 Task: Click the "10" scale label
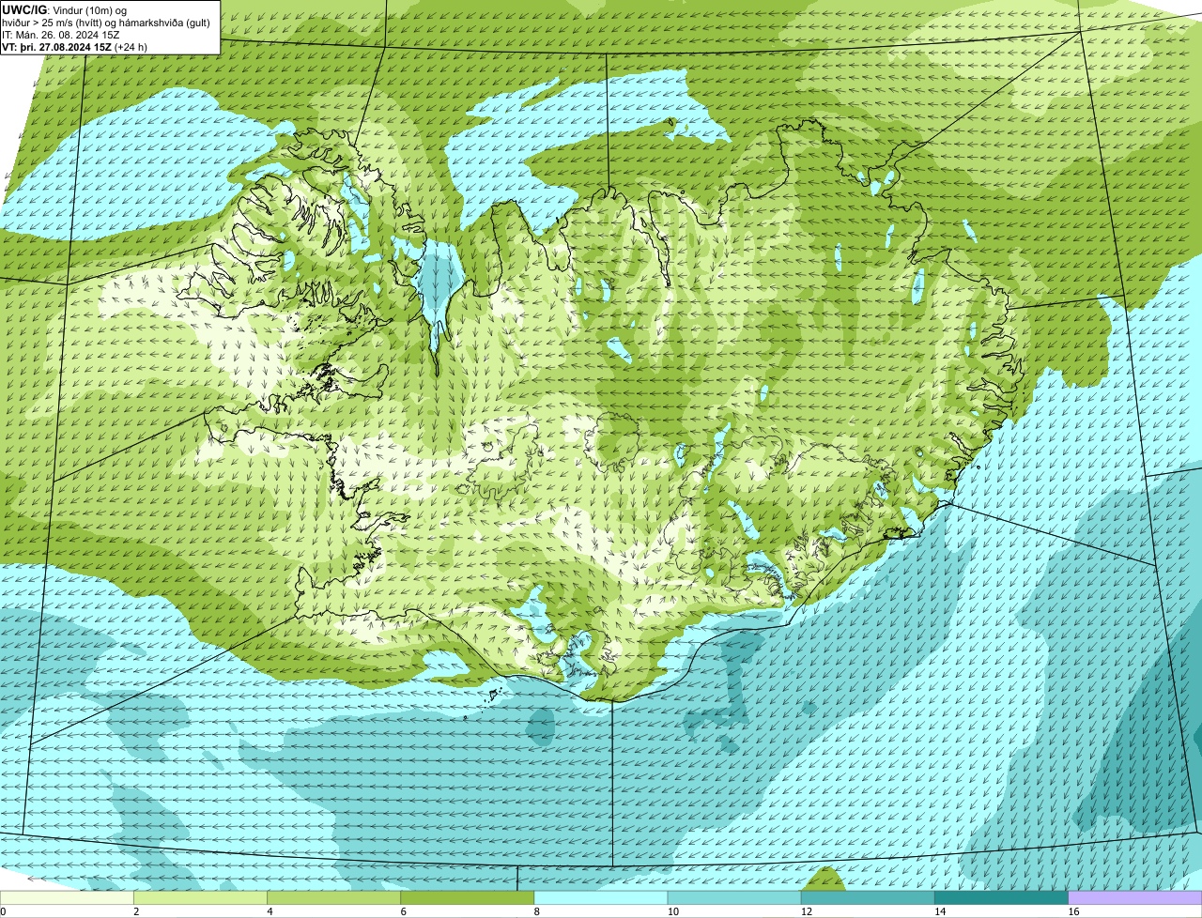671,911
